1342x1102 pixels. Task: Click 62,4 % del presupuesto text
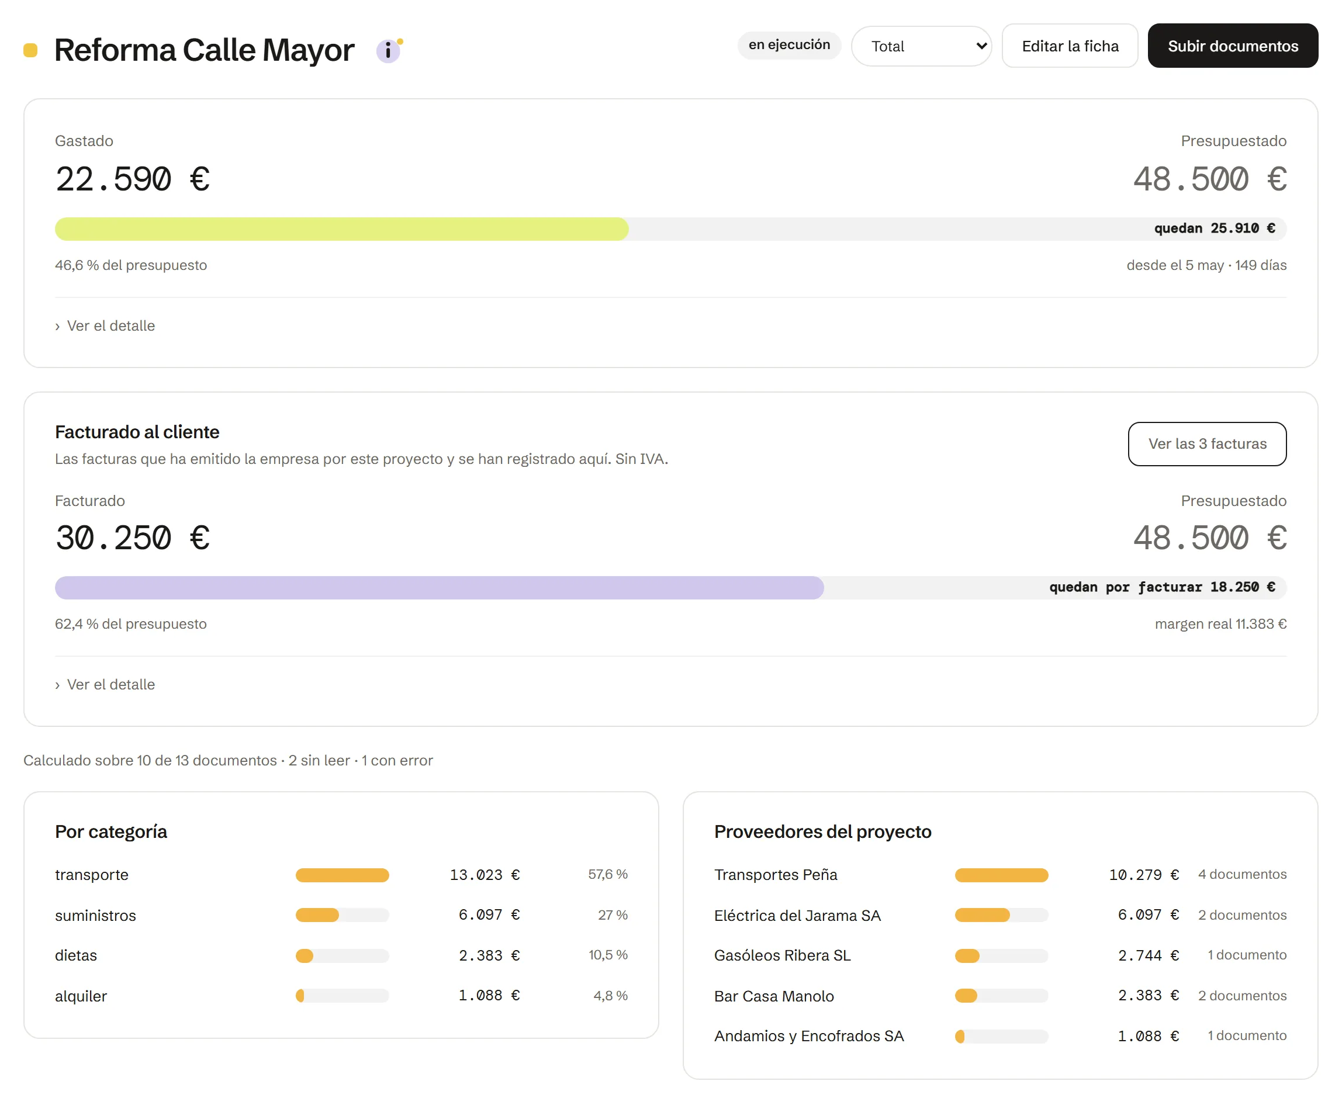pyautogui.click(x=131, y=624)
